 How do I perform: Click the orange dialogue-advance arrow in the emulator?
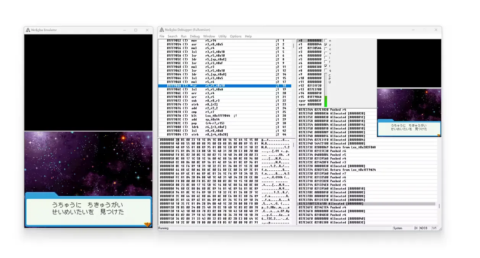click(147, 224)
